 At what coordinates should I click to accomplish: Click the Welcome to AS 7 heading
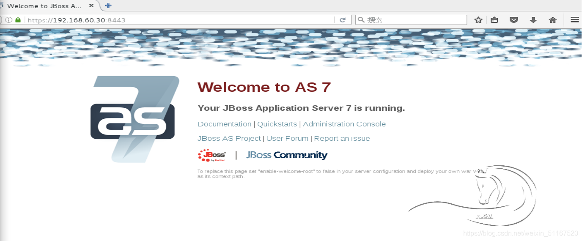[264, 87]
